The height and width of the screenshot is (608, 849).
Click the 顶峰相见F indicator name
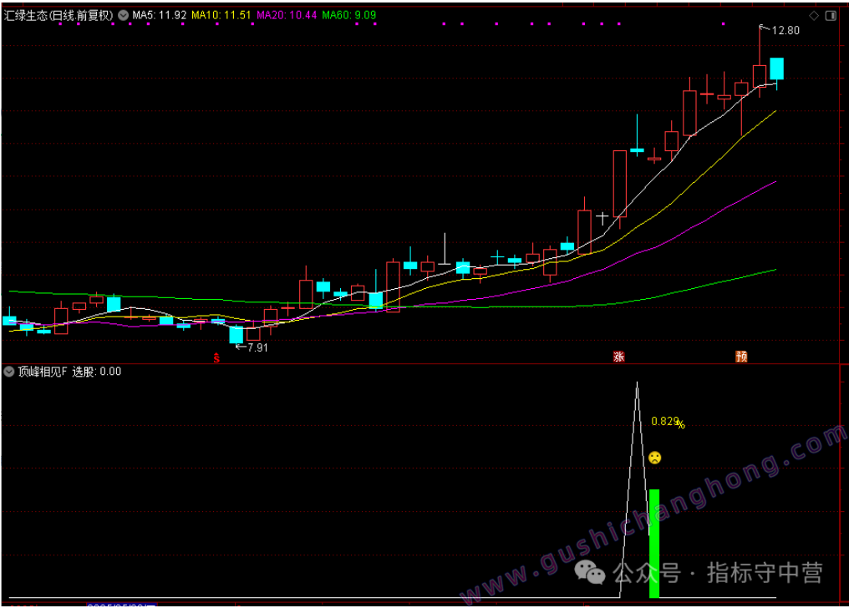[43, 372]
